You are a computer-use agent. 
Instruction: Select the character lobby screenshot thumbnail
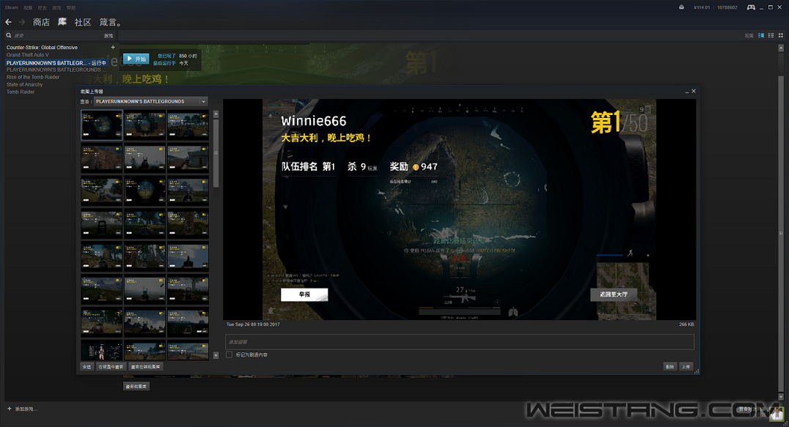tap(102, 349)
